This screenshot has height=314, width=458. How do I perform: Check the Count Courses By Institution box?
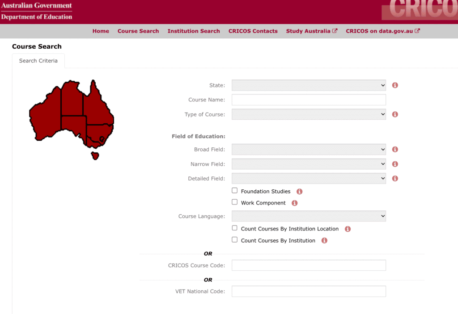point(234,239)
